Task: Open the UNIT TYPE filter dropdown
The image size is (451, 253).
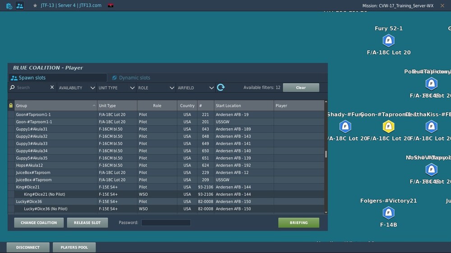Action: (x=116, y=88)
